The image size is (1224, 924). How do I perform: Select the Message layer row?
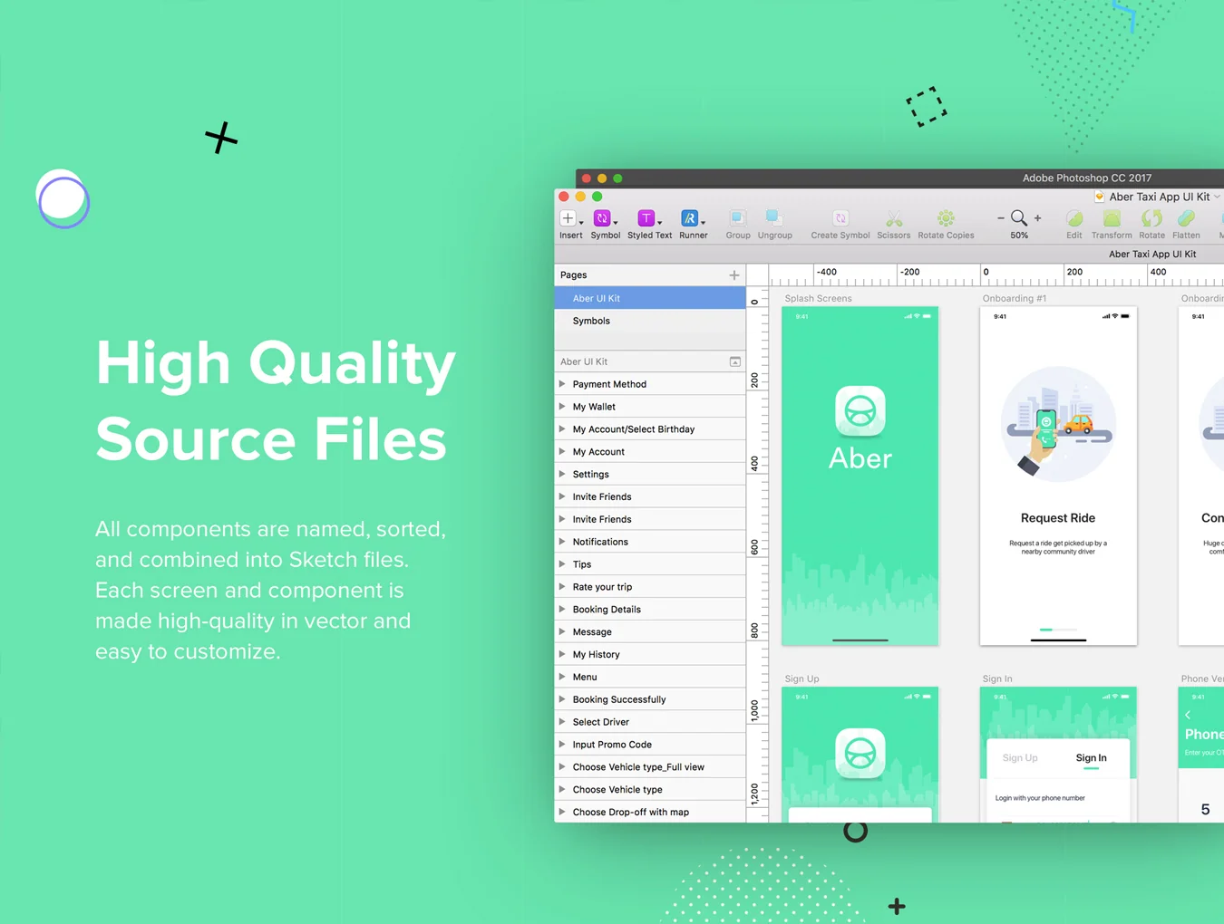(x=650, y=632)
